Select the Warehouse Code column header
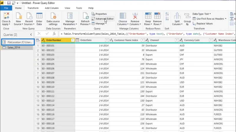Viewport: 236px width, 132px height. point(224,40)
